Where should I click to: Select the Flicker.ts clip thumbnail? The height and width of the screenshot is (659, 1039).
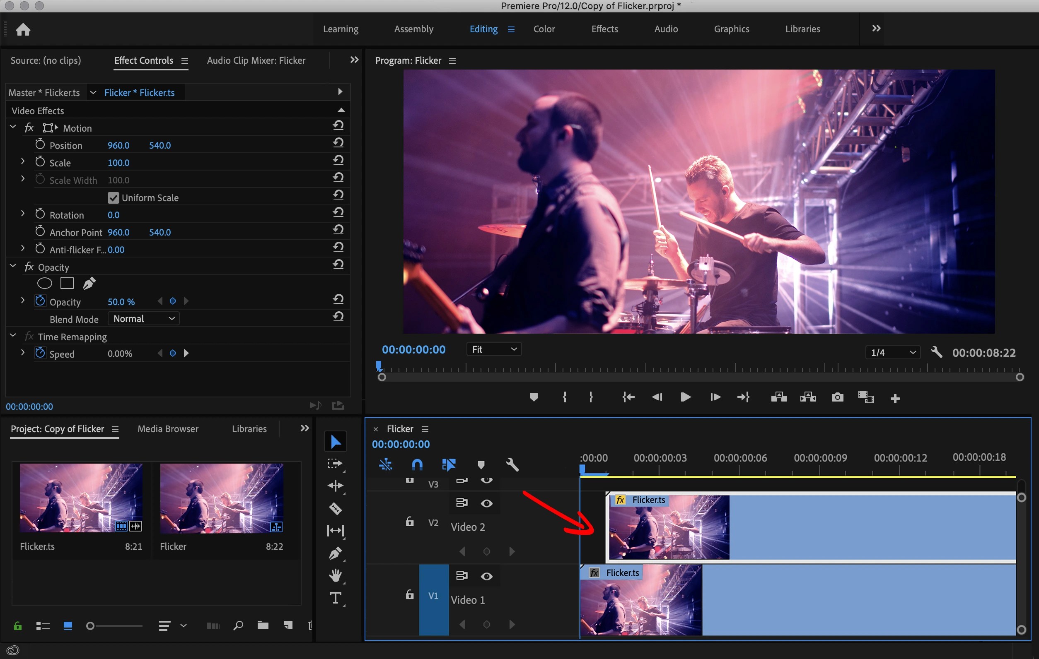81,498
